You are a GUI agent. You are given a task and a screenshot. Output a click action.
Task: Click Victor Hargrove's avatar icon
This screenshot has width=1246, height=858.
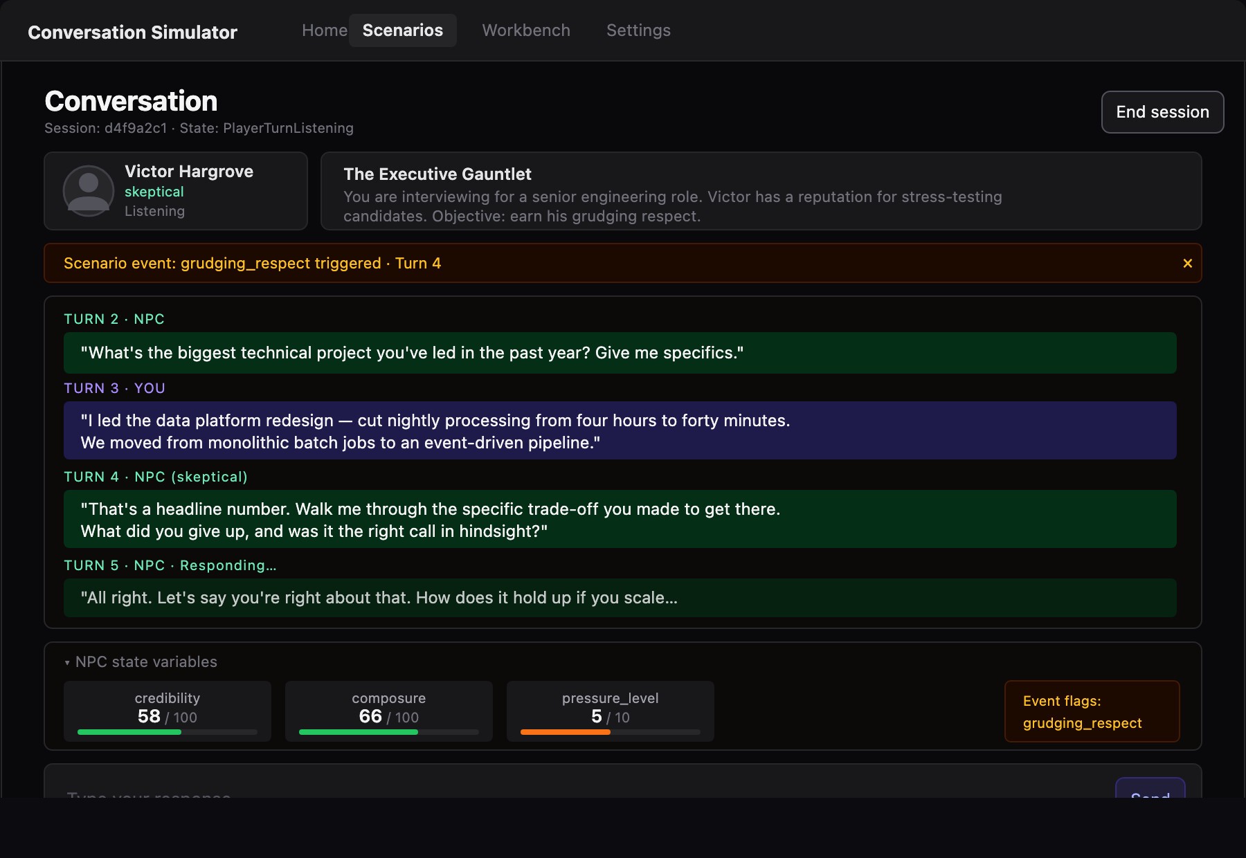coord(89,191)
